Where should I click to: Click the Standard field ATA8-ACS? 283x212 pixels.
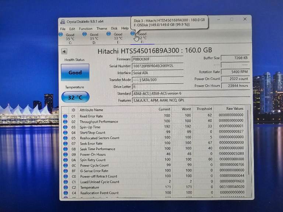[191, 93]
